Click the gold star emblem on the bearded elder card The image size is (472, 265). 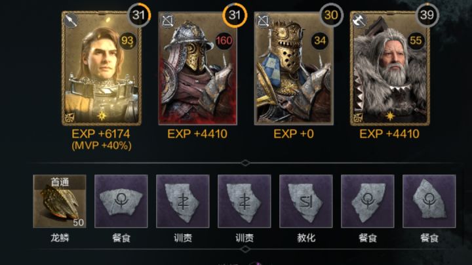coord(390,116)
